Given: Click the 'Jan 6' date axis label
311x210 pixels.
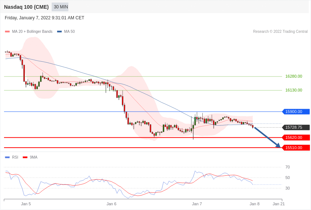Looking at the screenshot, I should pyautogui.click(x=112, y=204).
